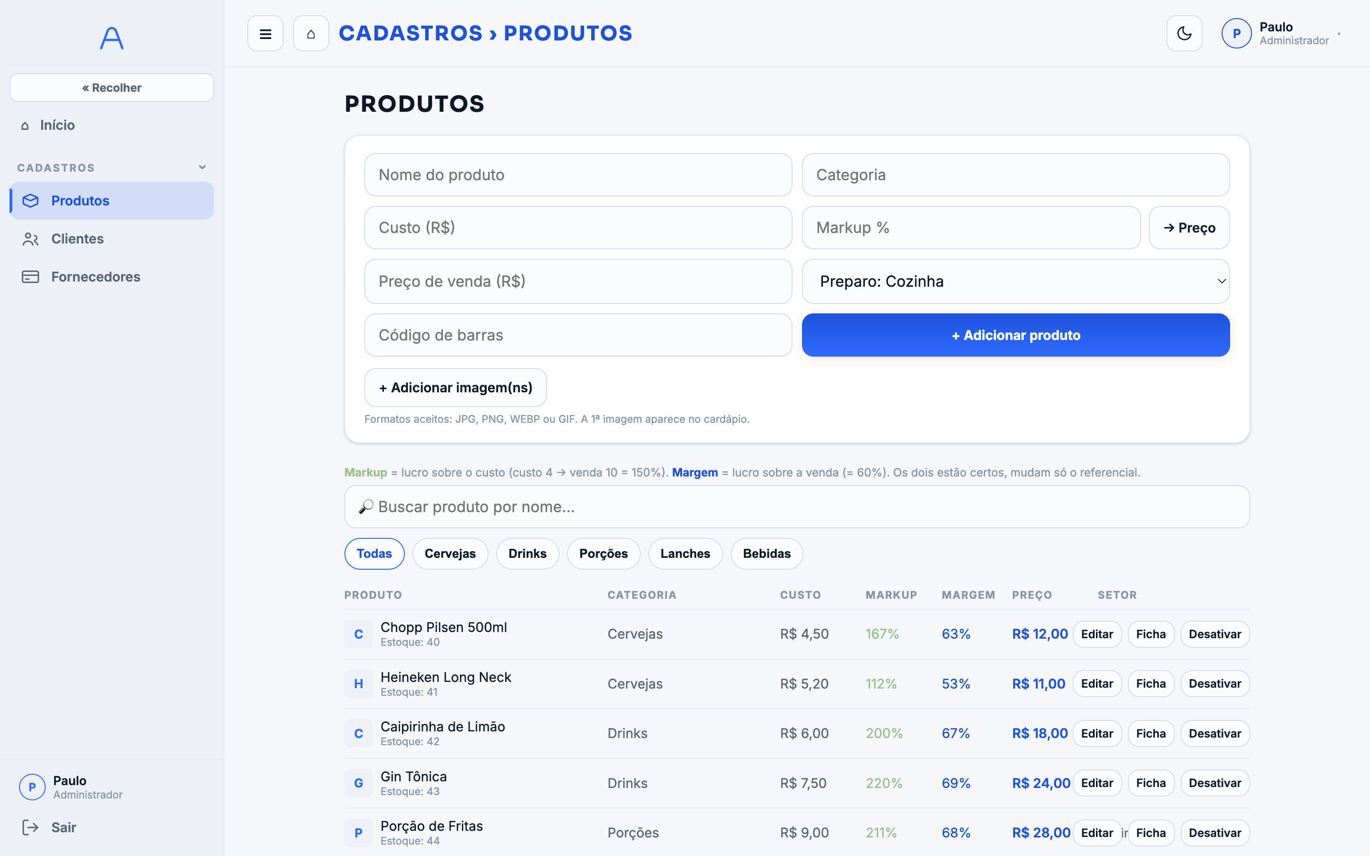Viewport: 1370px width, 856px height.
Task: Click the app logo in the sidebar
Action: pyautogui.click(x=111, y=38)
